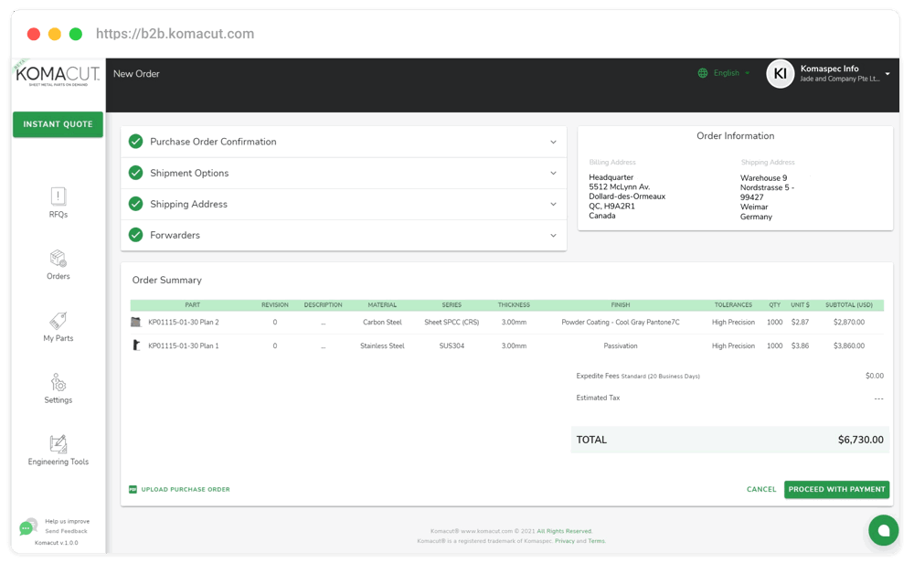Click the thumbnail of part KP01115-01-30 Plan 2

pyautogui.click(x=136, y=322)
